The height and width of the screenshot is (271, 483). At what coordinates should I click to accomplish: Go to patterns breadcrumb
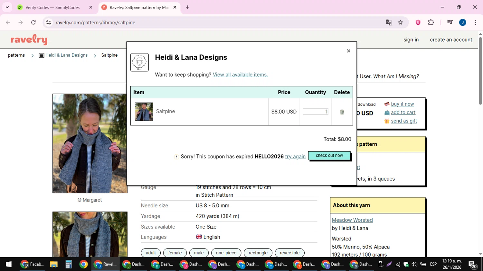(16, 55)
